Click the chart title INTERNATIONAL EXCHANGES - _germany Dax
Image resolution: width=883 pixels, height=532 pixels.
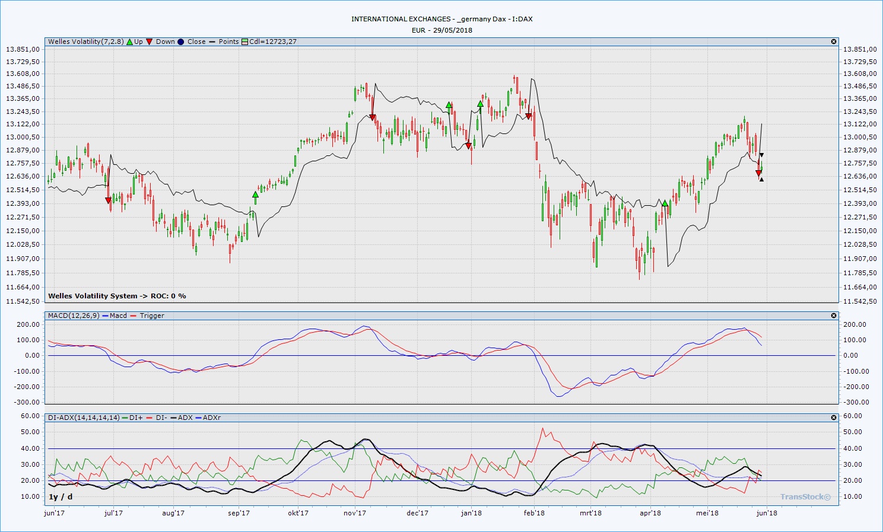tap(442, 19)
